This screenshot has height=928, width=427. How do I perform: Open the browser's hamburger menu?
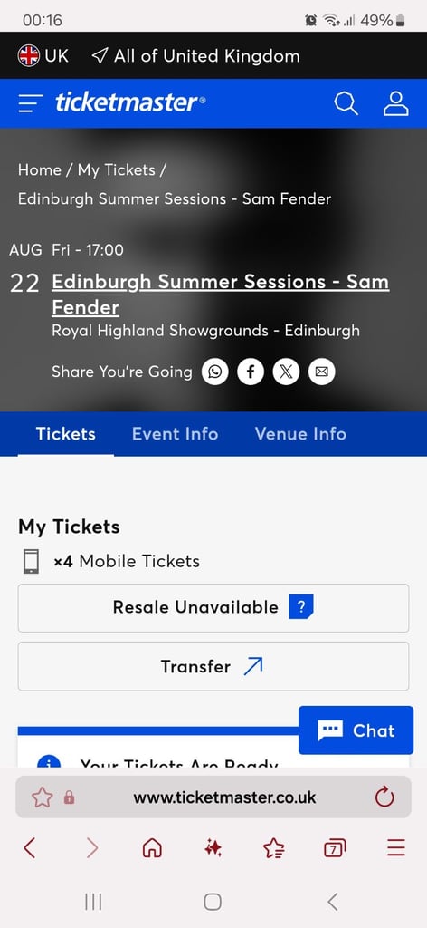tap(396, 848)
